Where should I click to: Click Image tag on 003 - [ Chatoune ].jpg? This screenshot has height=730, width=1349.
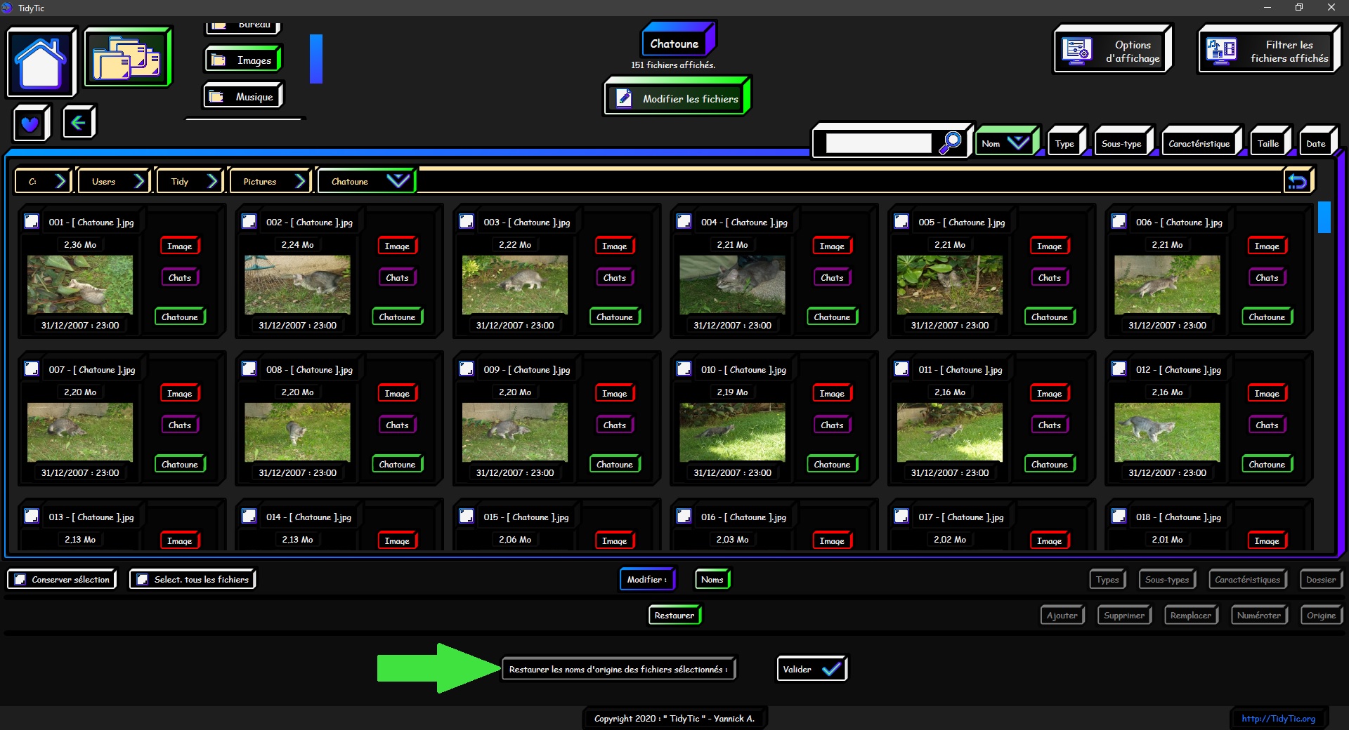tap(615, 246)
